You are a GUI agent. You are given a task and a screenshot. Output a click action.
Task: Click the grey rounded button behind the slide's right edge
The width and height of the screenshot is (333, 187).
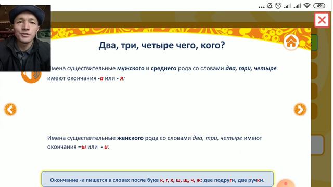318,144
